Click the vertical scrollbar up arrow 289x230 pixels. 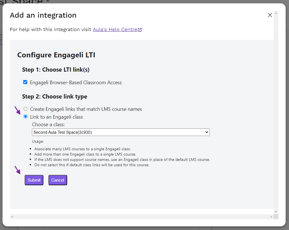tap(276, 13)
